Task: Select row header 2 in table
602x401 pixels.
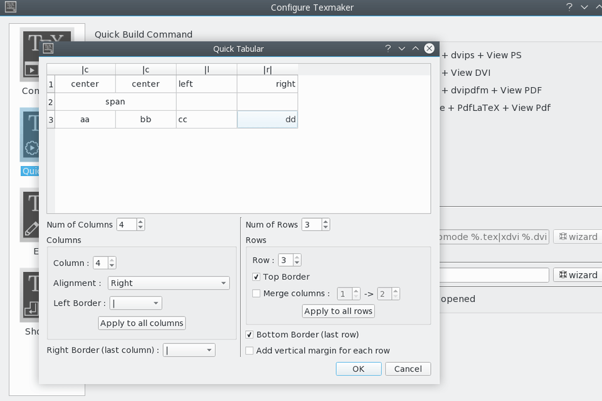Action: tap(51, 102)
